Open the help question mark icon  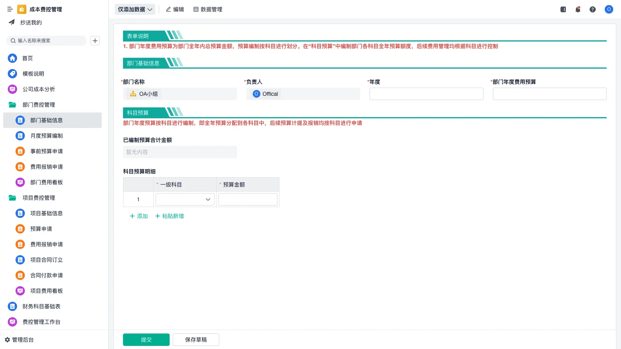(x=593, y=9)
